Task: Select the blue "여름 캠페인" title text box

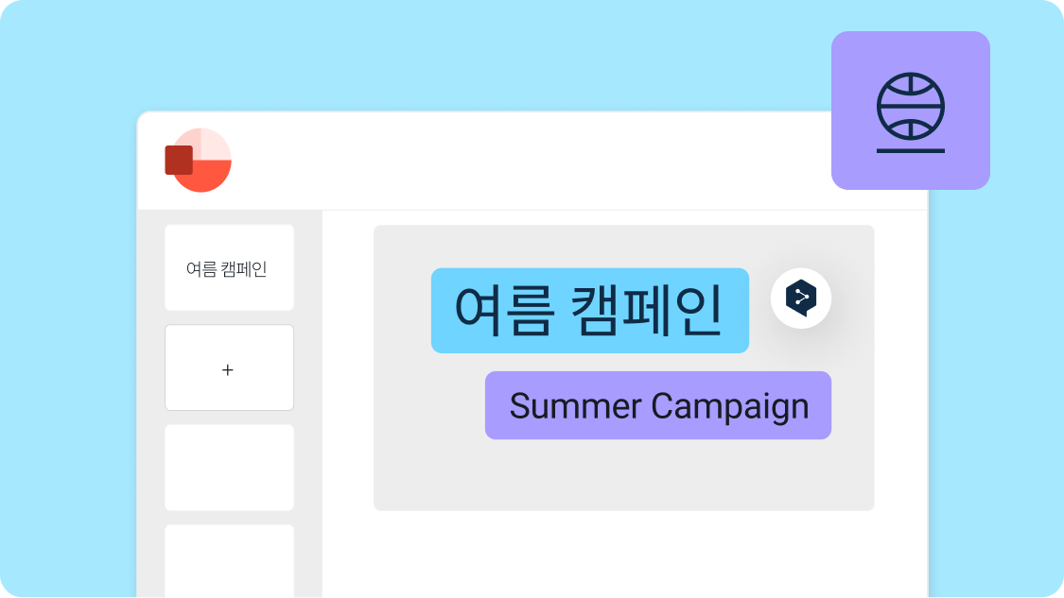Action: [x=589, y=311]
